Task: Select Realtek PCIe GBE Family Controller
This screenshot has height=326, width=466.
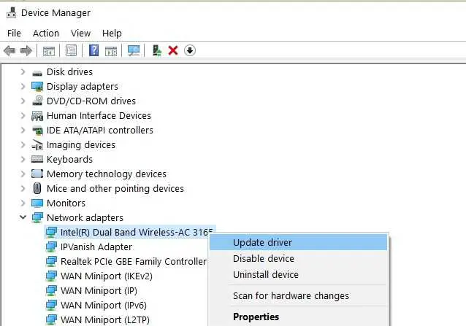Action: pos(134,261)
